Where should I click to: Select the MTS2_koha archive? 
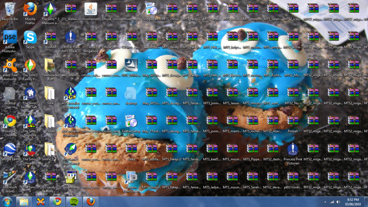click(292, 40)
